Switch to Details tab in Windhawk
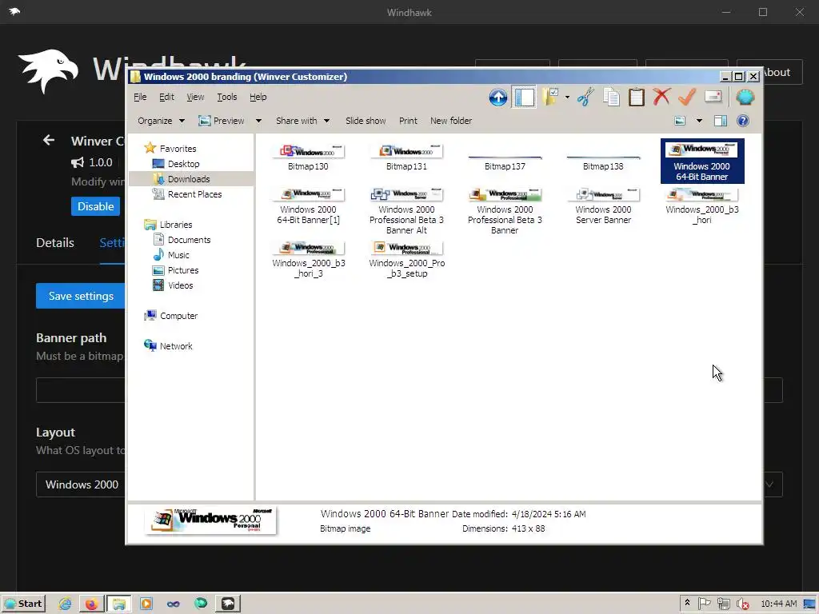Image resolution: width=819 pixels, height=614 pixels. 55,243
